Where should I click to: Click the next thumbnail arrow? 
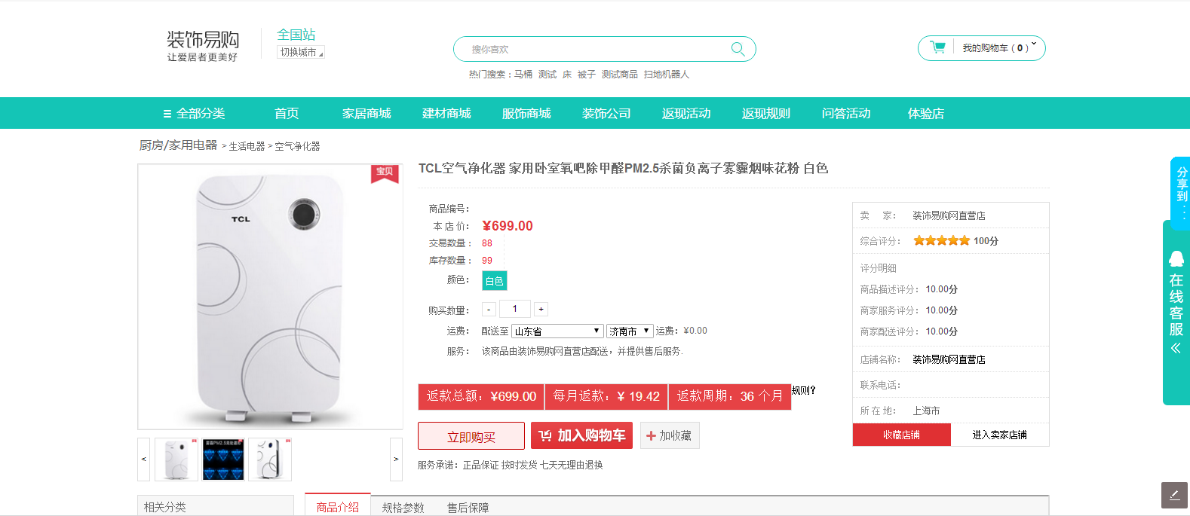[x=396, y=459]
